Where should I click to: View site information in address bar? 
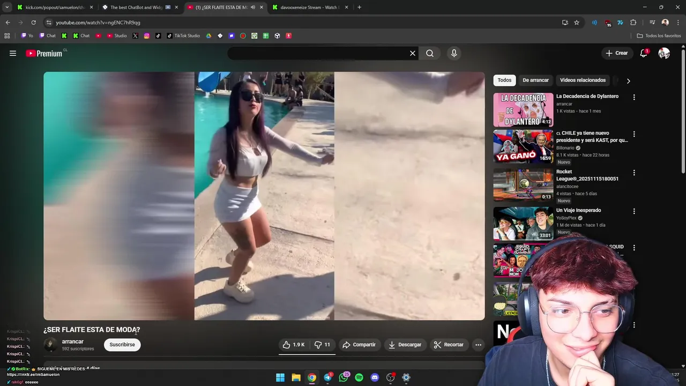tap(49, 23)
